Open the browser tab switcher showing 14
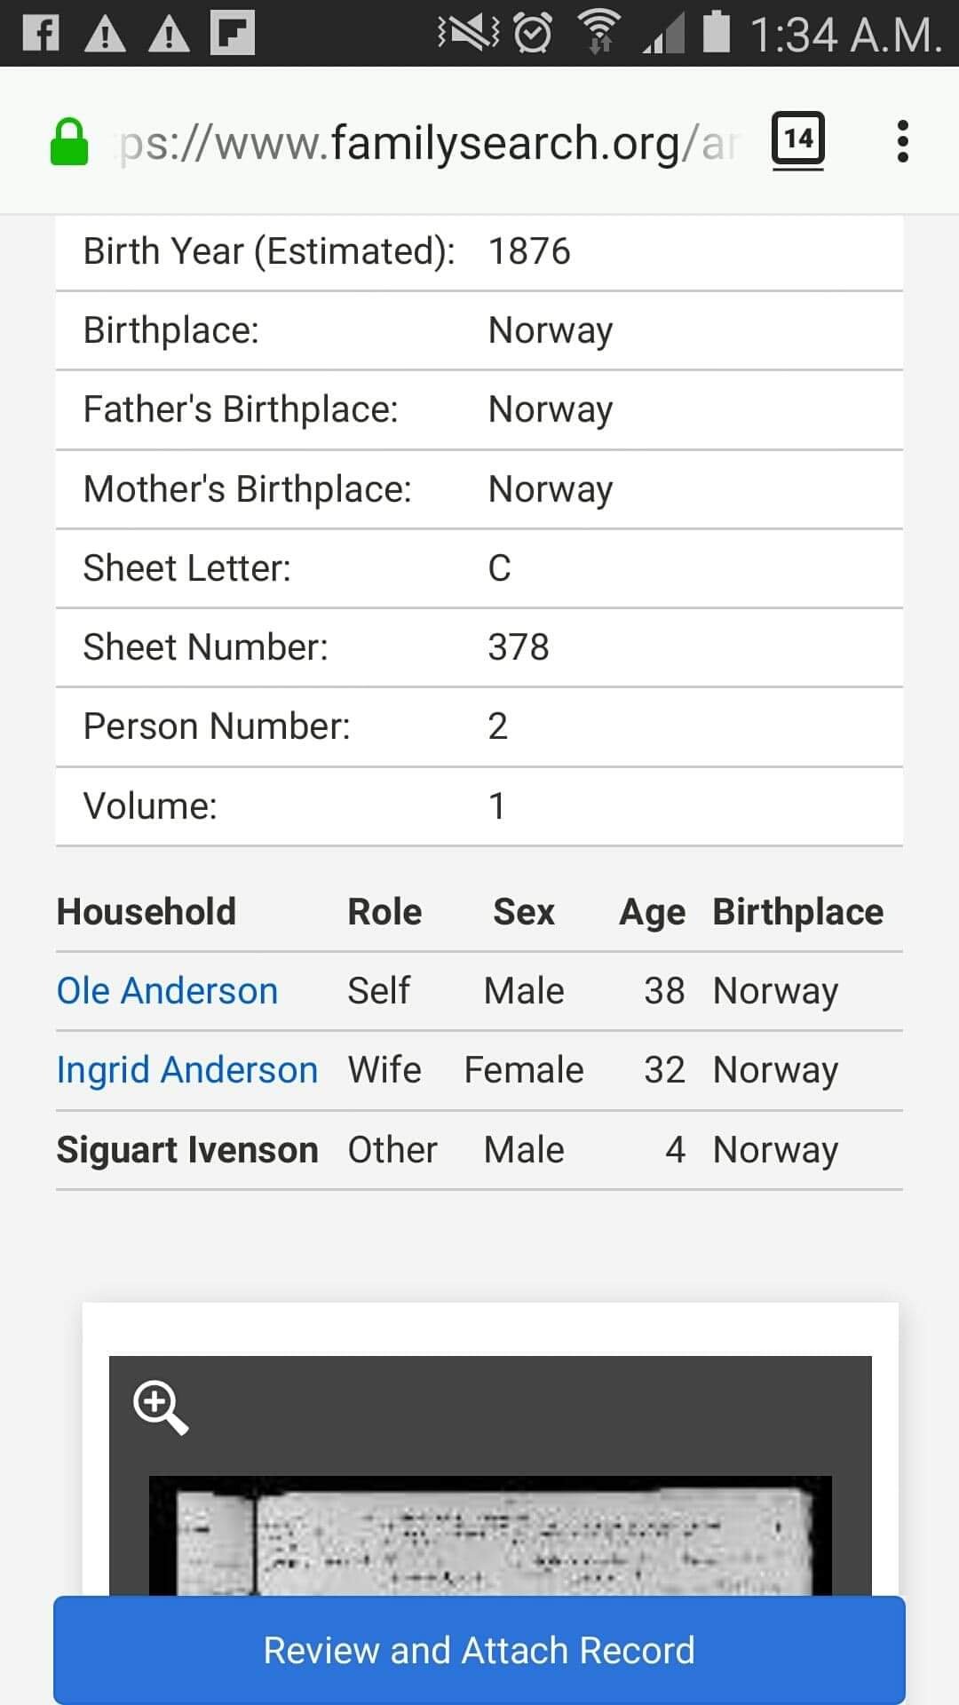 [797, 140]
